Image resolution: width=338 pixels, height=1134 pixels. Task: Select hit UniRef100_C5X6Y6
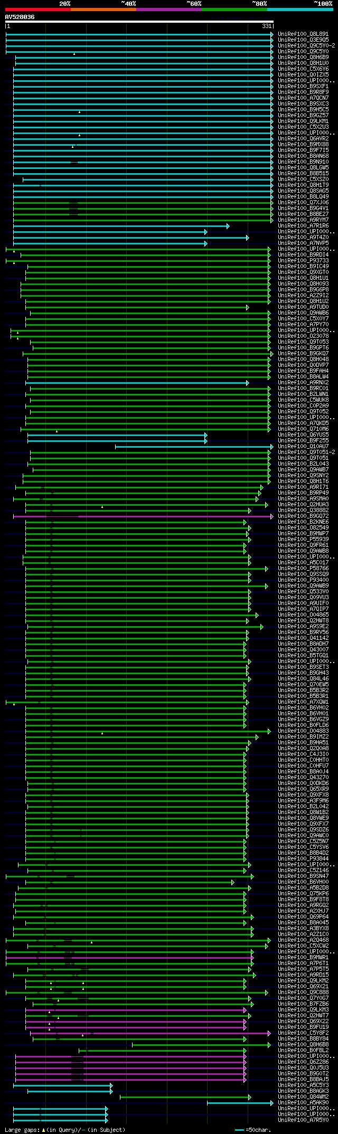click(303, 69)
